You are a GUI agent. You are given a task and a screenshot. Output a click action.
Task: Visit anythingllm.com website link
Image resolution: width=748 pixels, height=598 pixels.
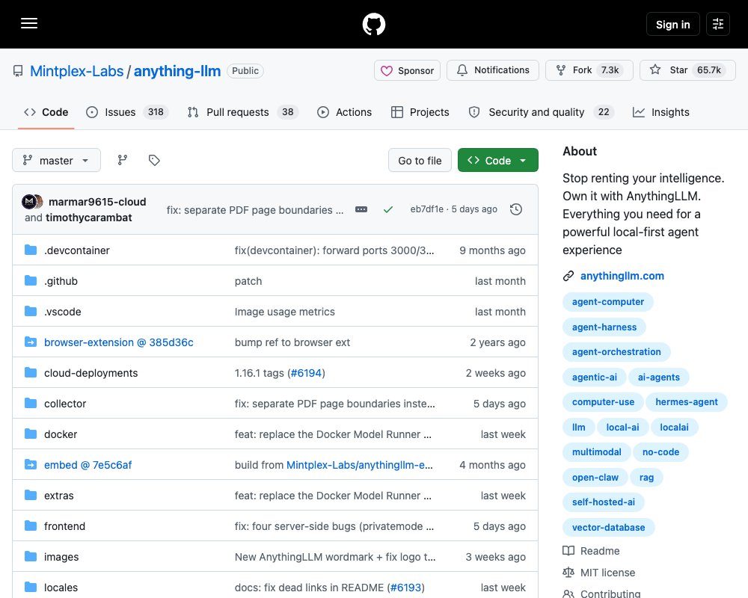tap(622, 276)
